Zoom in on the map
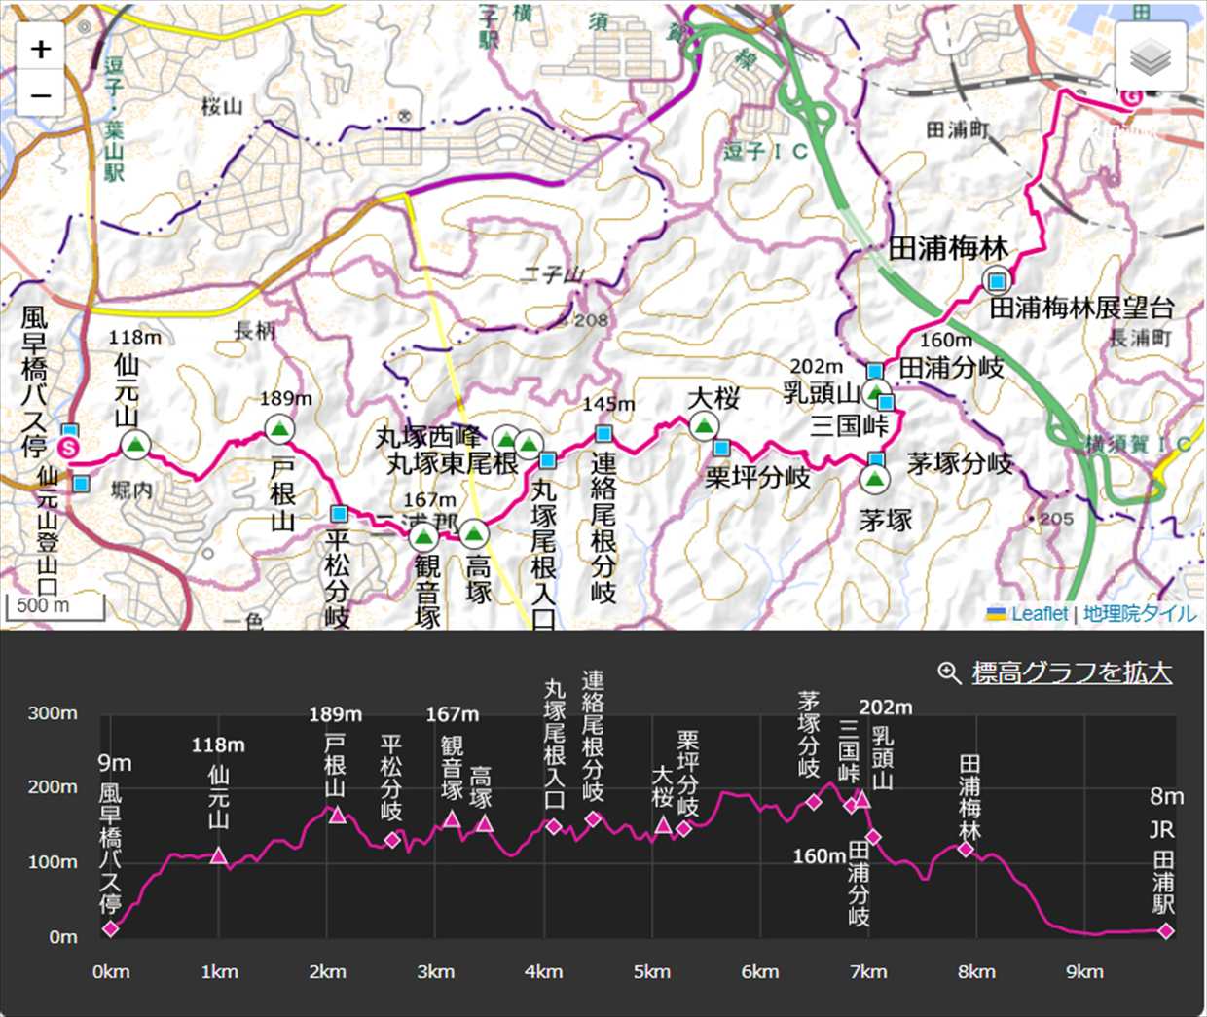The height and width of the screenshot is (1017, 1207). click(41, 50)
